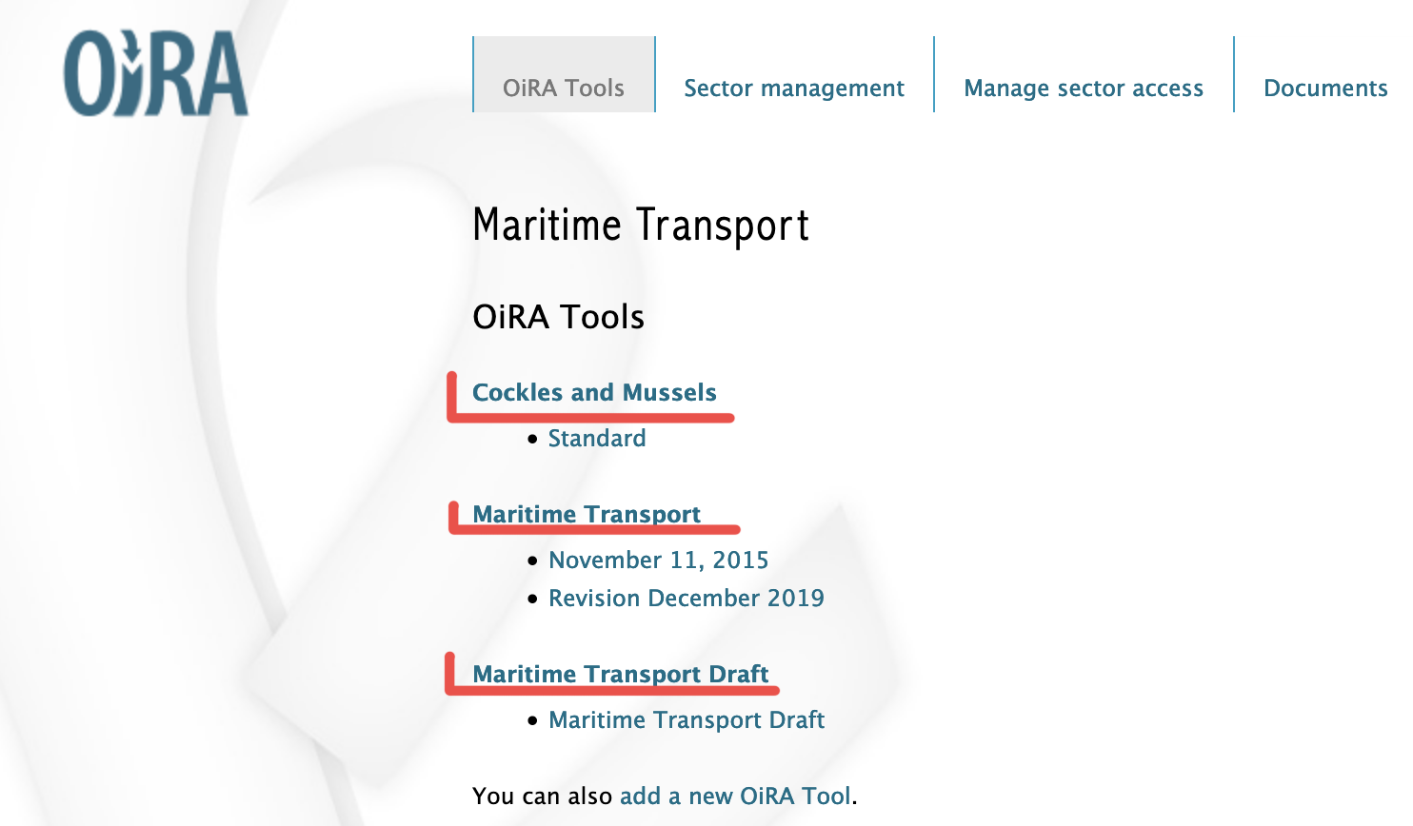The height and width of the screenshot is (826, 1413).
Task: Click the "You can also" text
Action: pyautogui.click(x=543, y=796)
